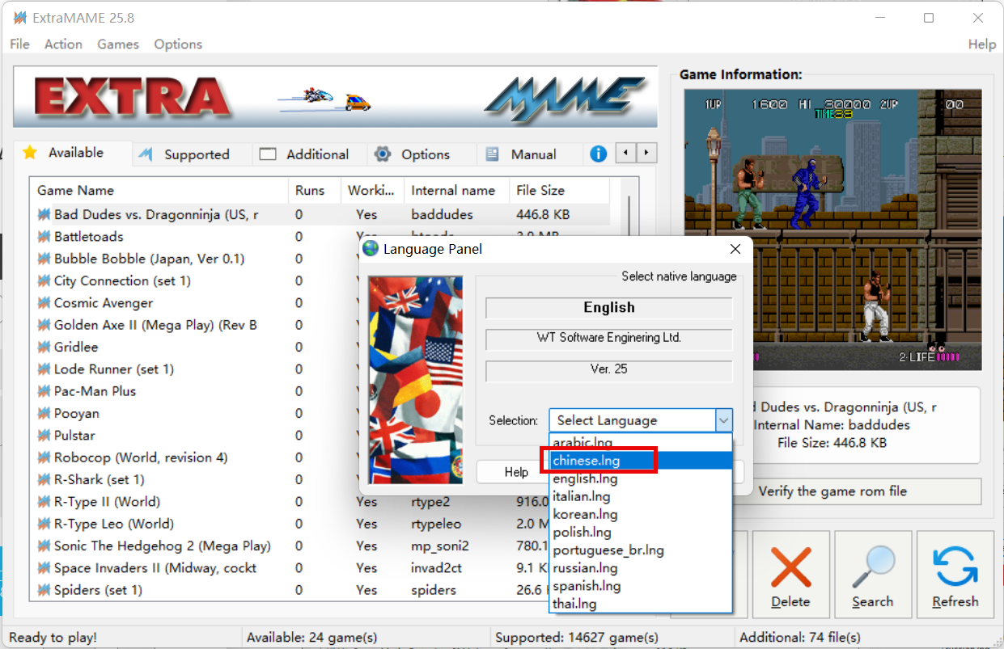Pick spanish.lng in the dropdown list
1004x649 pixels.
click(x=587, y=585)
